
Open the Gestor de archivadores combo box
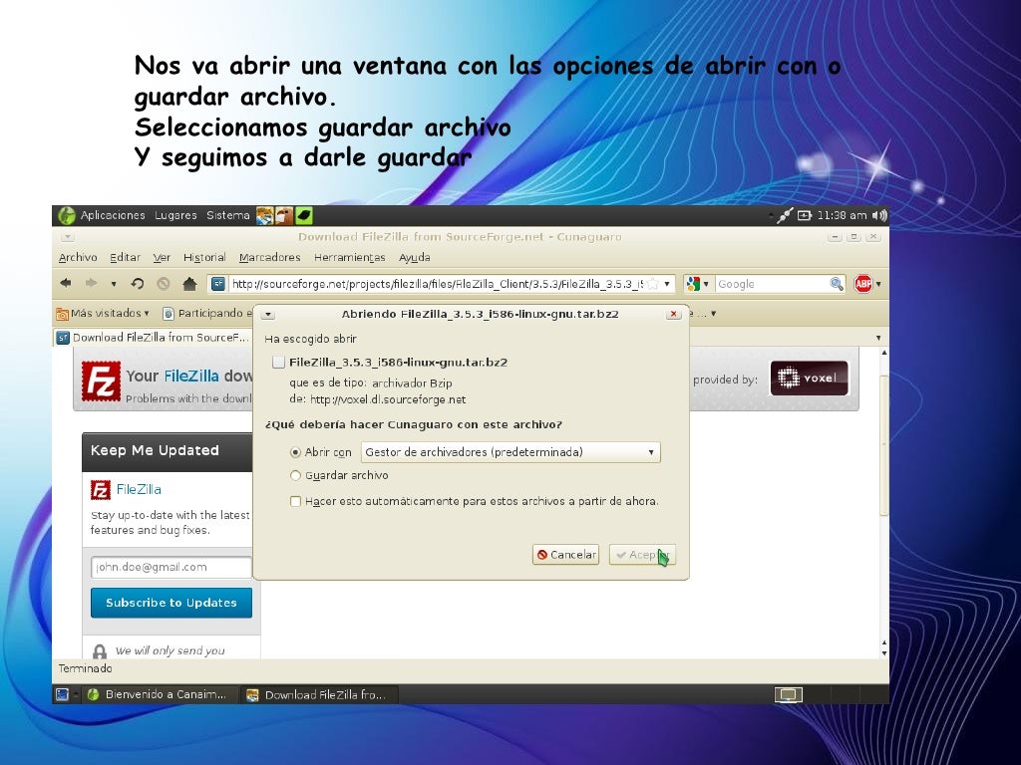pyautogui.click(x=510, y=452)
